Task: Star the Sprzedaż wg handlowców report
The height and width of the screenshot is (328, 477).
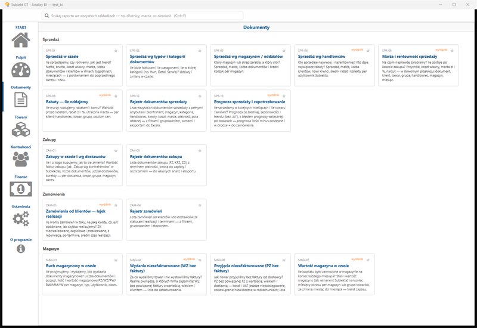Action: coord(368,51)
